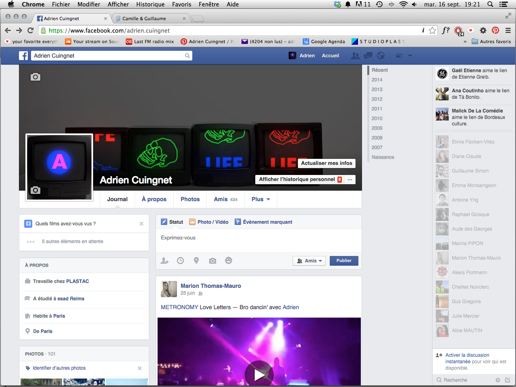Click Activer la discussion instantanée link
Viewport: 516px width, 387px height.
468,358
